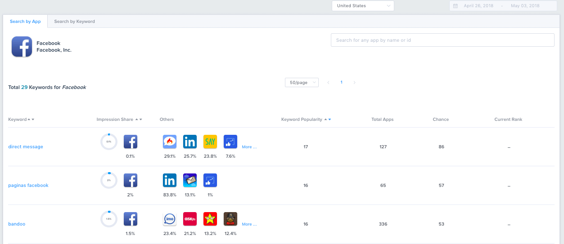Click total apps value 127
Image resolution: width=564 pixels, height=244 pixels.
pyautogui.click(x=383, y=147)
